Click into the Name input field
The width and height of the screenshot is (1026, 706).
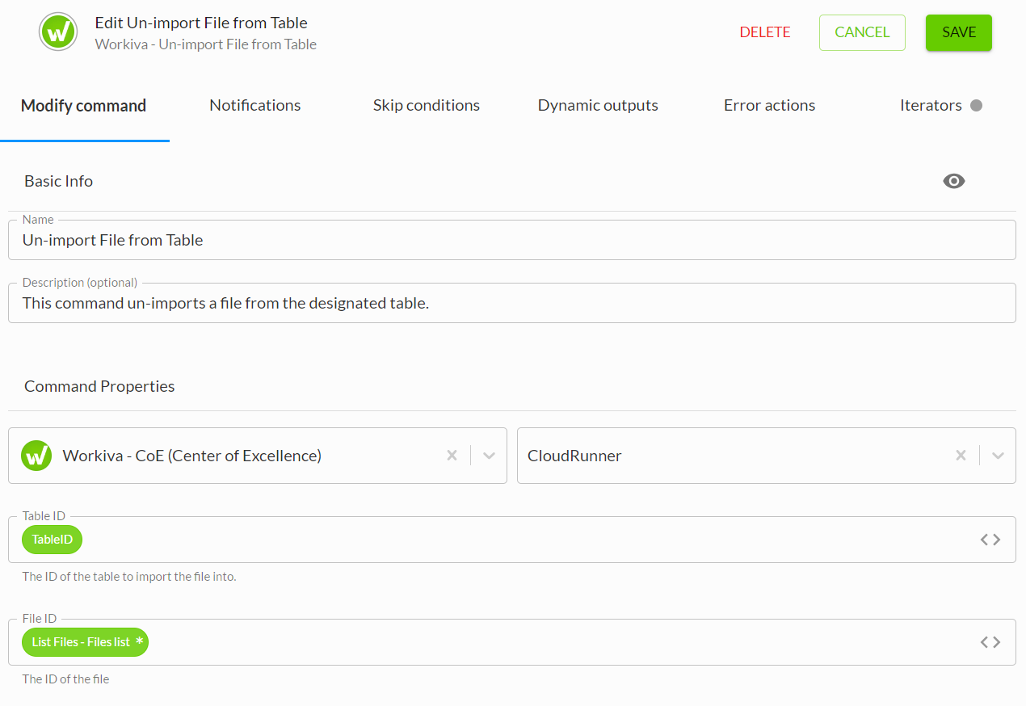point(511,240)
